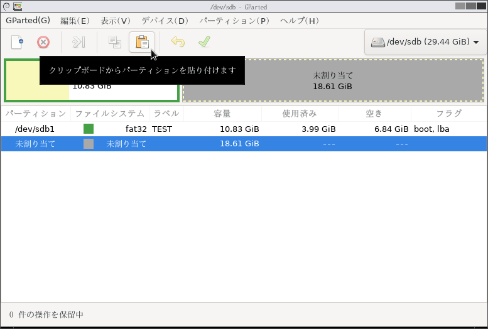Screen dimensions: 488x329
Task: Click the delete partition red X icon
Action: tap(43, 42)
